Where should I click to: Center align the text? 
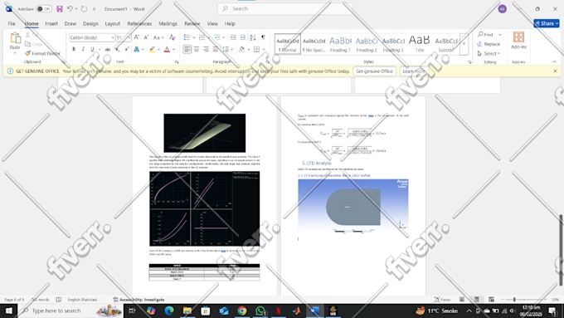[197, 49]
